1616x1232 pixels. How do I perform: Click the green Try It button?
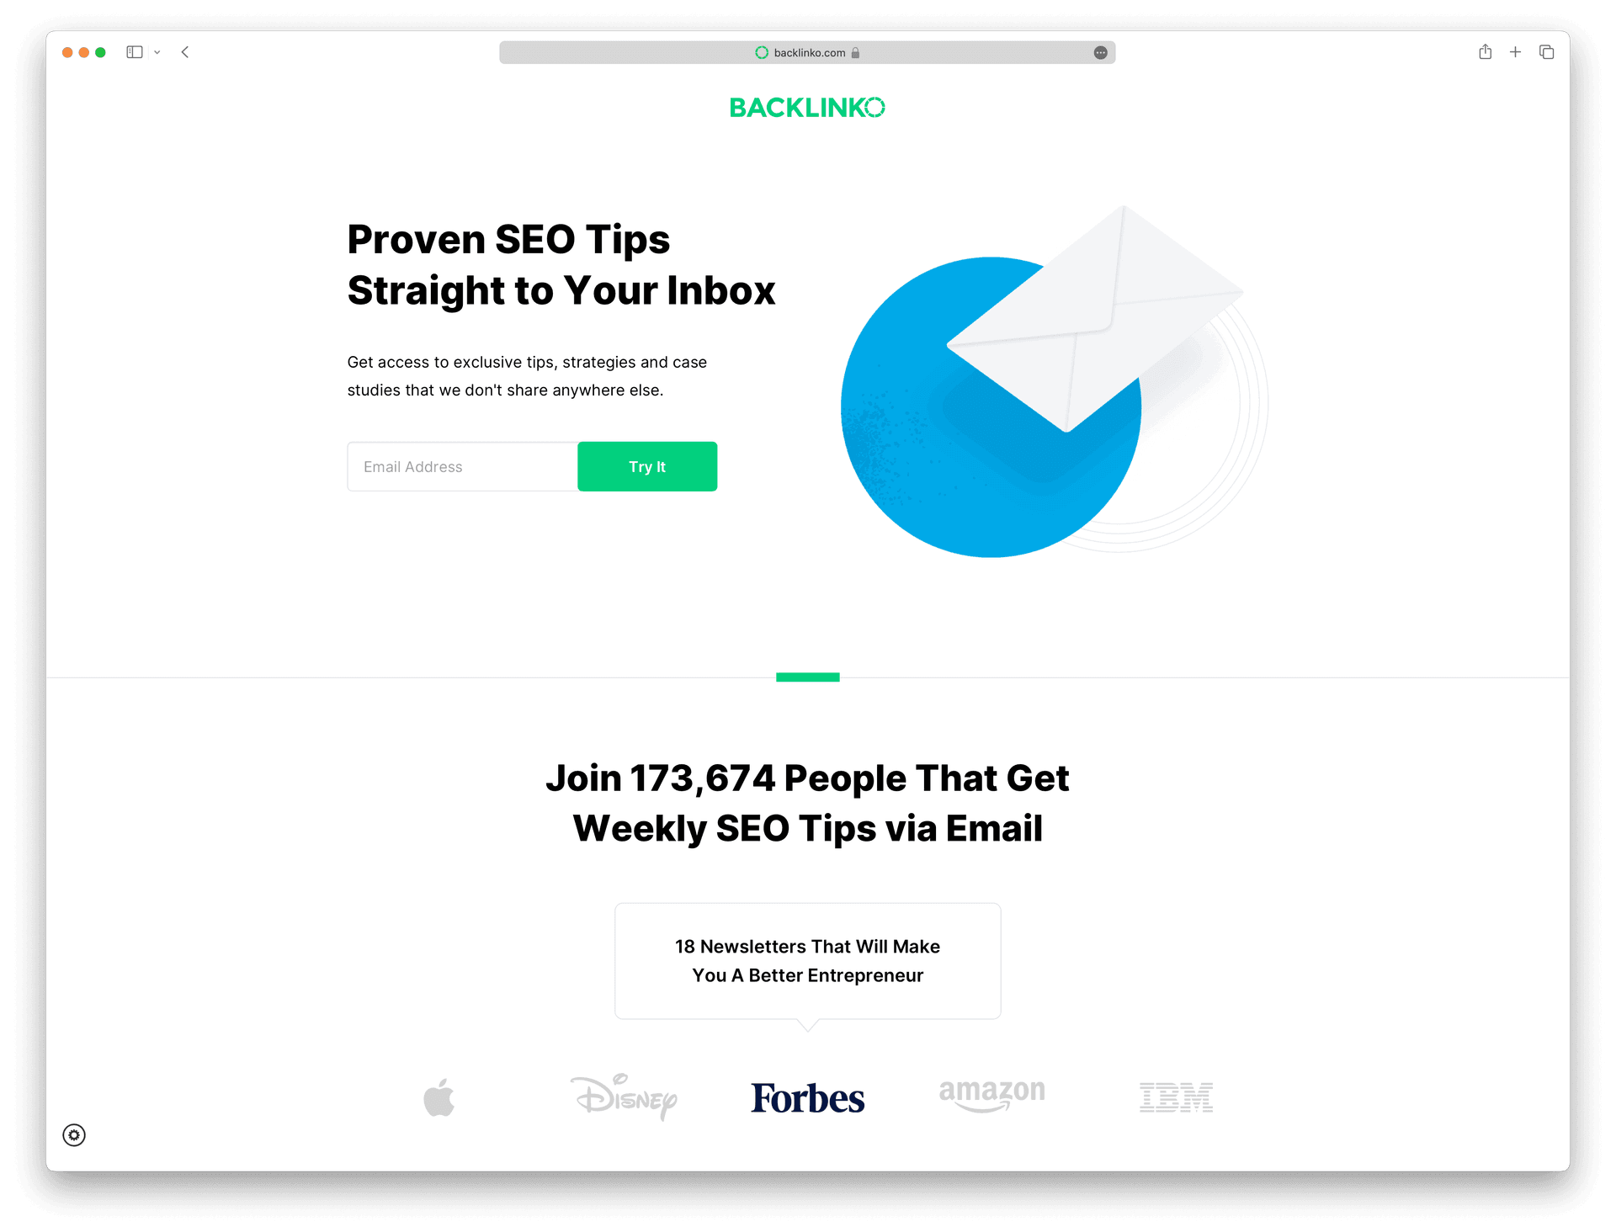tap(647, 466)
